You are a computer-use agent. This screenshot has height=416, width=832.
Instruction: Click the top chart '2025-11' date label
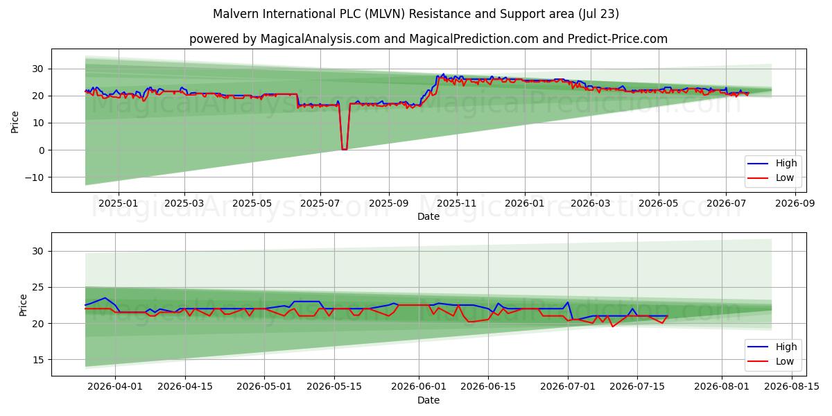point(456,203)
